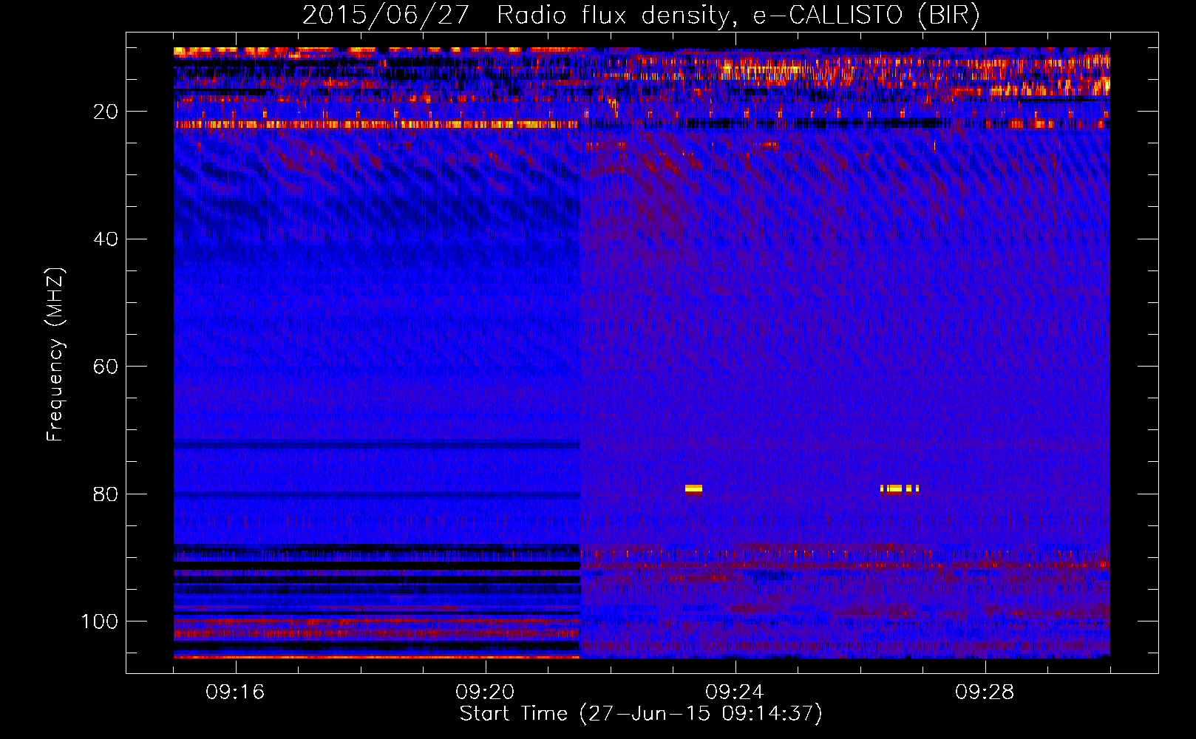This screenshot has width=1196, height=739.
Task: Click the '60' frequency tick label
Action: tap(106, 367)
